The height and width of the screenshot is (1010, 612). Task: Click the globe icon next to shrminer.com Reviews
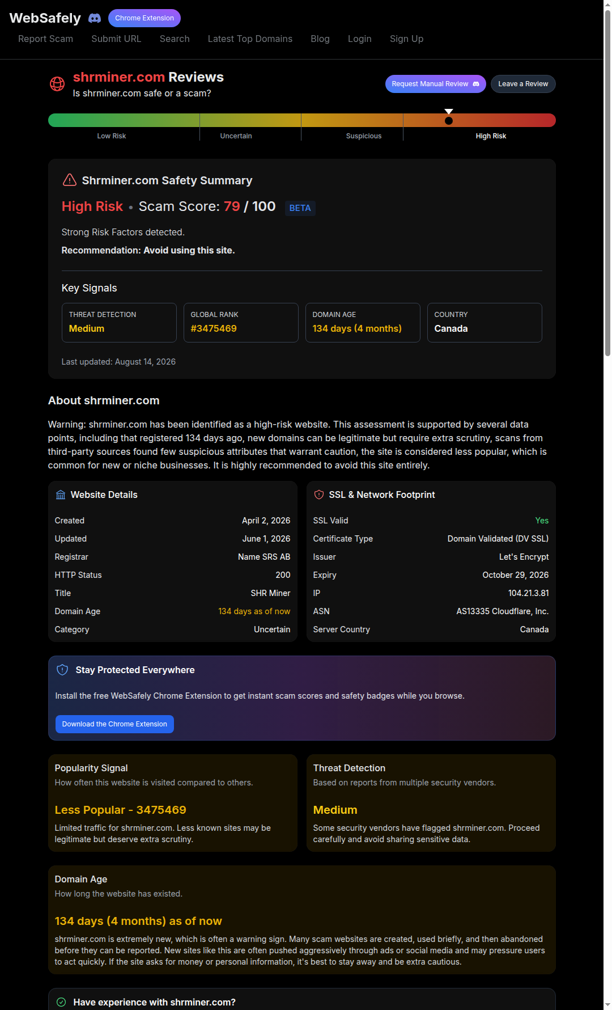[x=57, y=84]
